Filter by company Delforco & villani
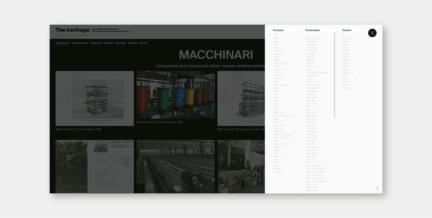The width and height of the screenshot is (432, 218). click(x=281, y=85)
